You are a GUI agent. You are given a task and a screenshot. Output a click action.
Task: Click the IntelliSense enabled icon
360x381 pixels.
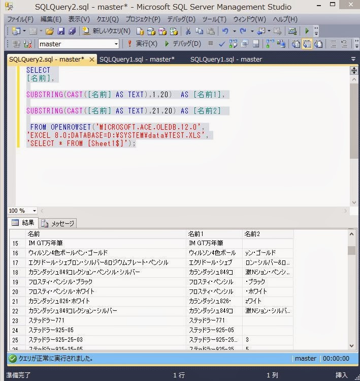(256, 44)
